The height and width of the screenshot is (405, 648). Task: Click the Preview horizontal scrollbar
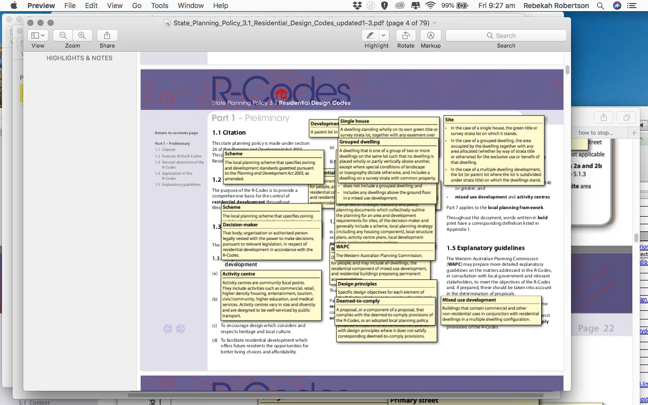point(336,395)
